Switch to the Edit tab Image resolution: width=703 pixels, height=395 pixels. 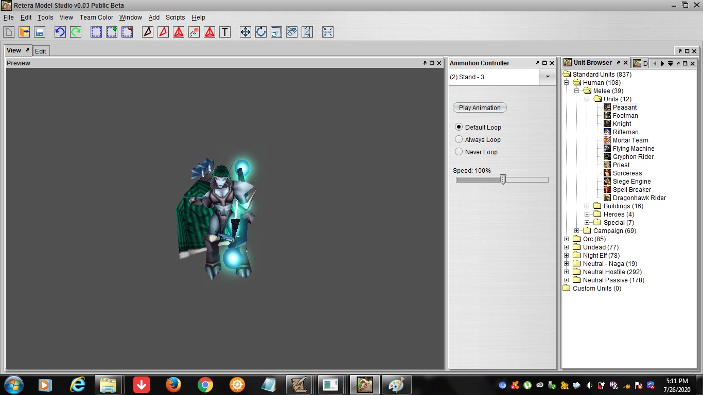tap(41, 51)
